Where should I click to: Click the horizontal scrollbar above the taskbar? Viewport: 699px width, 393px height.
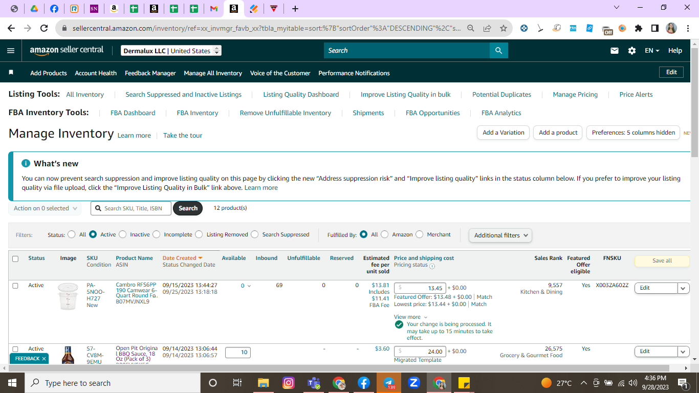point(338,368)
